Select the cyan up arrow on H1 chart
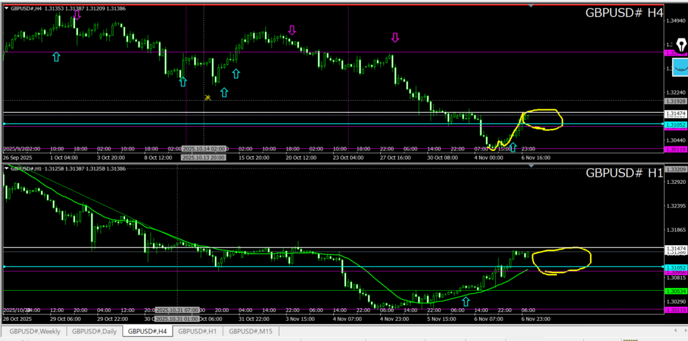The width and height of the screenshot is (688, 341). pyautogui.click(x=466, y=302)
